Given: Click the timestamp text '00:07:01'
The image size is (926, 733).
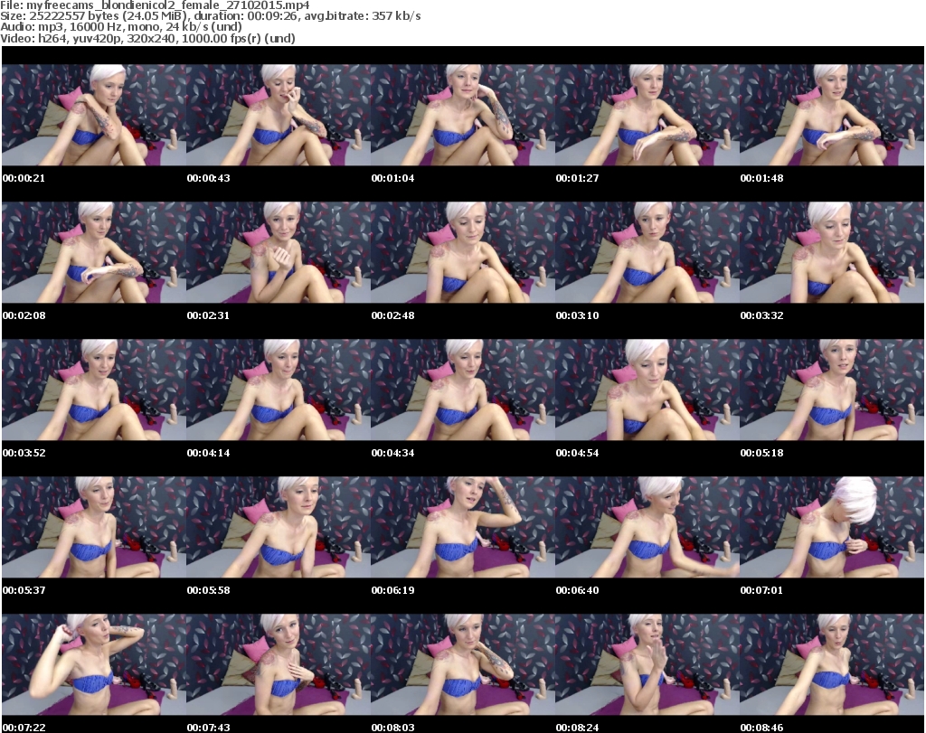Looking at the screenshot, I should (x=761, y=590).
